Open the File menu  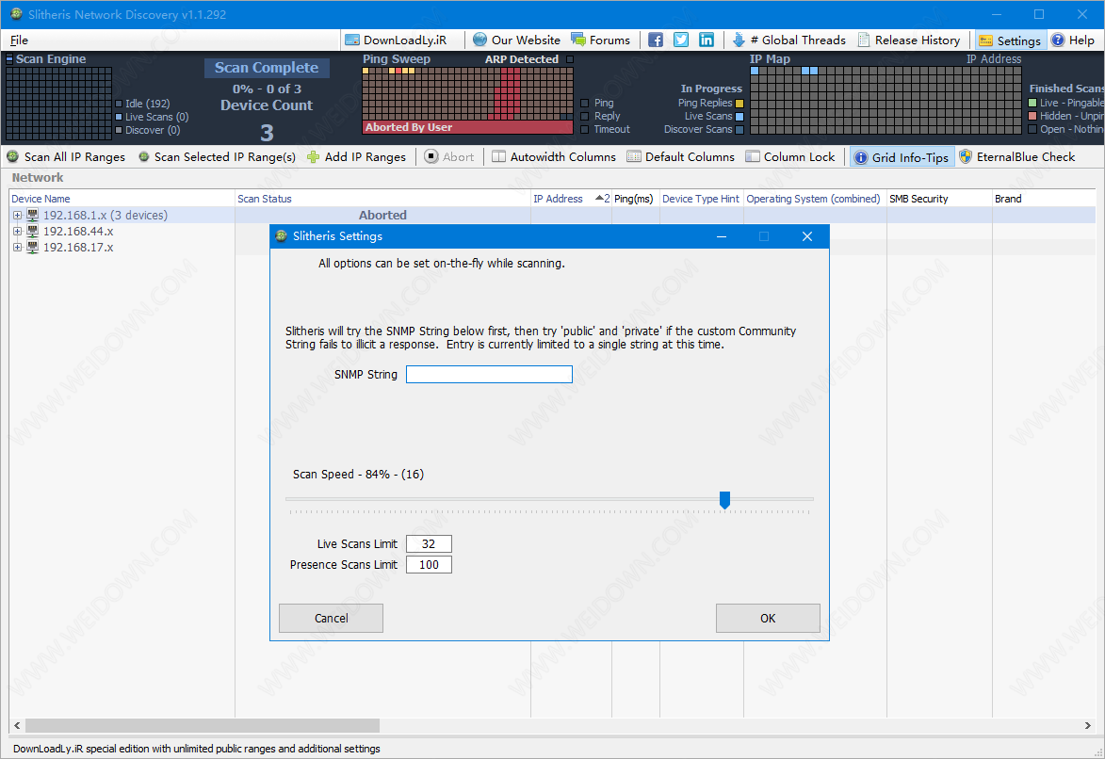tap(19, 40)
